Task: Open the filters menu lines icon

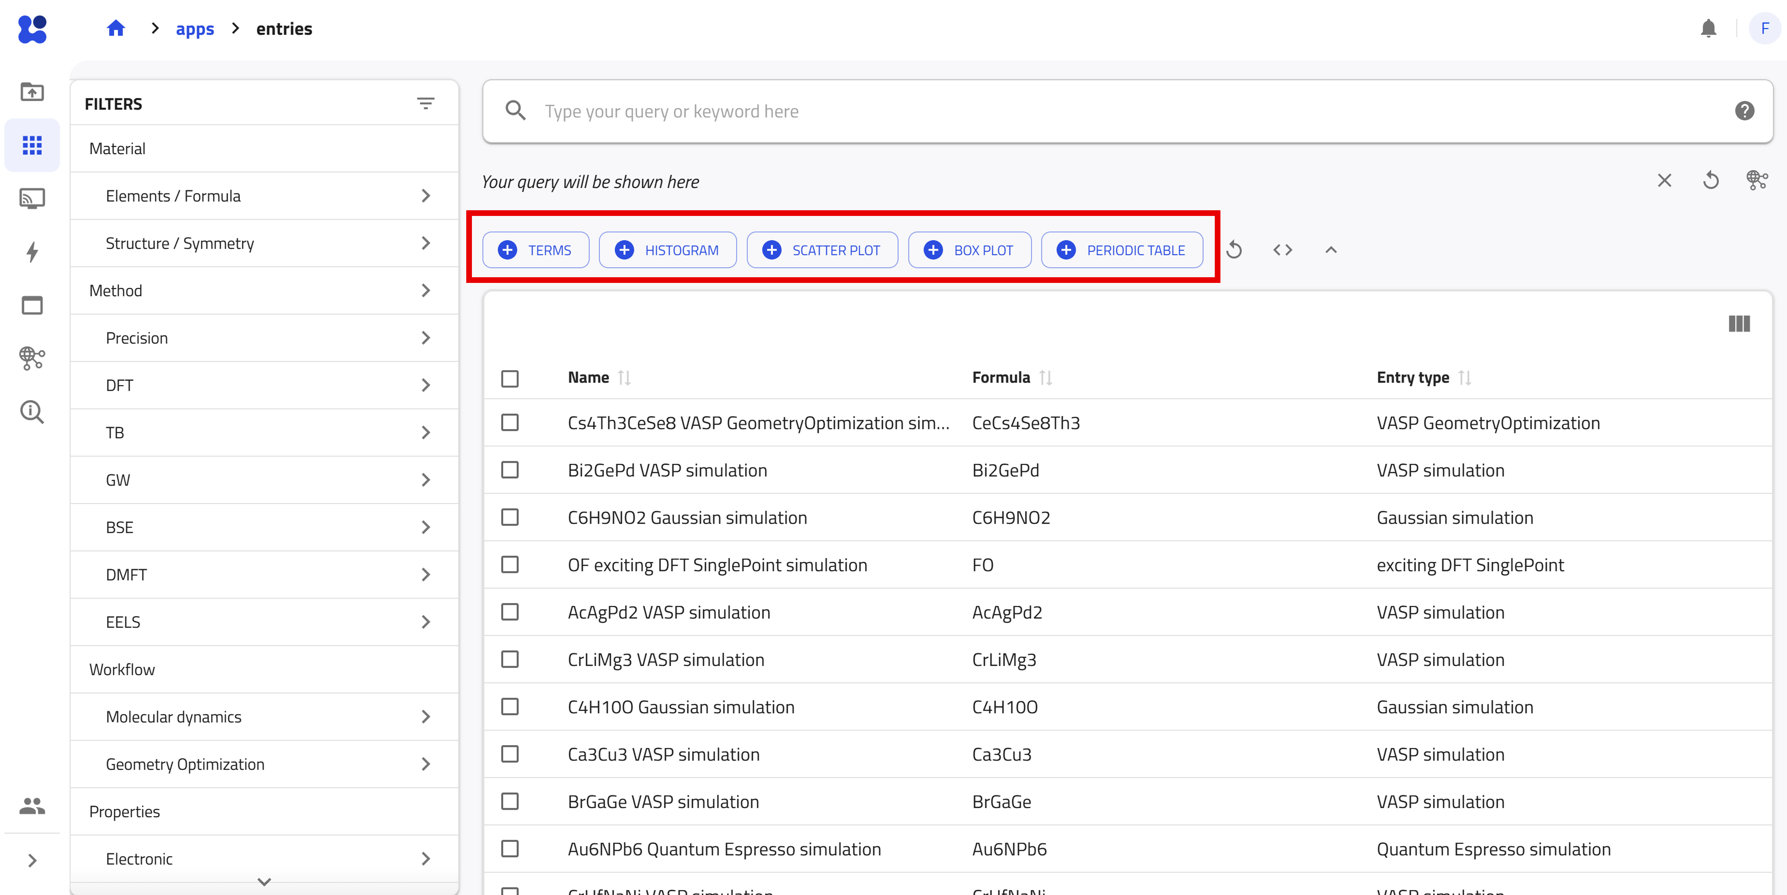Action: point(425,103)
